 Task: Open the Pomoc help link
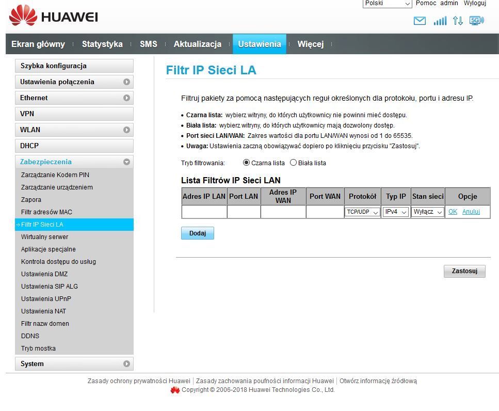click(426, 3)
